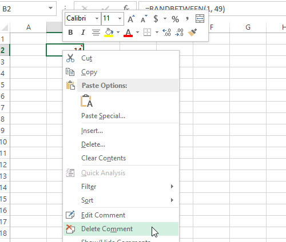Open the font size 11 dropdown
The height and width of the screenshot is (242, 286).
tap(120, 19)
